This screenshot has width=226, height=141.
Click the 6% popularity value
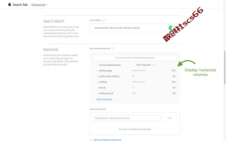pos(174,88)
